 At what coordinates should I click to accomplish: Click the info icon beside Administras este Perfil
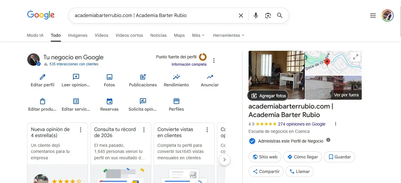pos(328,140)
